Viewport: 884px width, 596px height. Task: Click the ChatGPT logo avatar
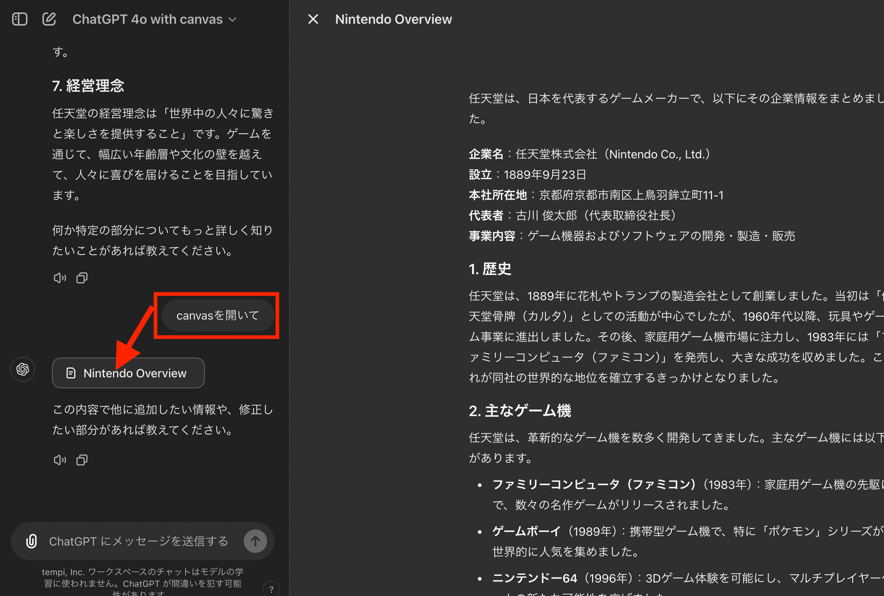click(x=23, y=369)
